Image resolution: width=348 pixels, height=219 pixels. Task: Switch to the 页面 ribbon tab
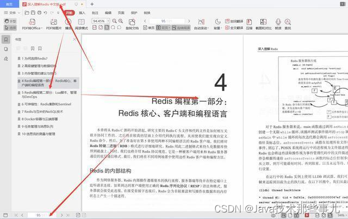pos(121,13)
